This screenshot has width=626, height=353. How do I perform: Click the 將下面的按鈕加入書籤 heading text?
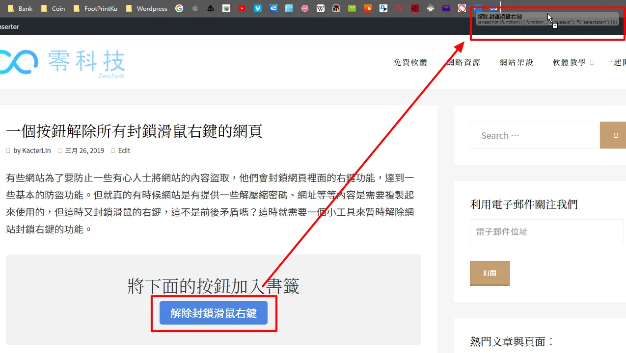(x=213, y=286)
